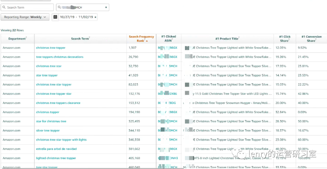The width and height of the screenshot is (327, 169).
Task: Select the rank value 32,730
Action: (x=133, y=66)
